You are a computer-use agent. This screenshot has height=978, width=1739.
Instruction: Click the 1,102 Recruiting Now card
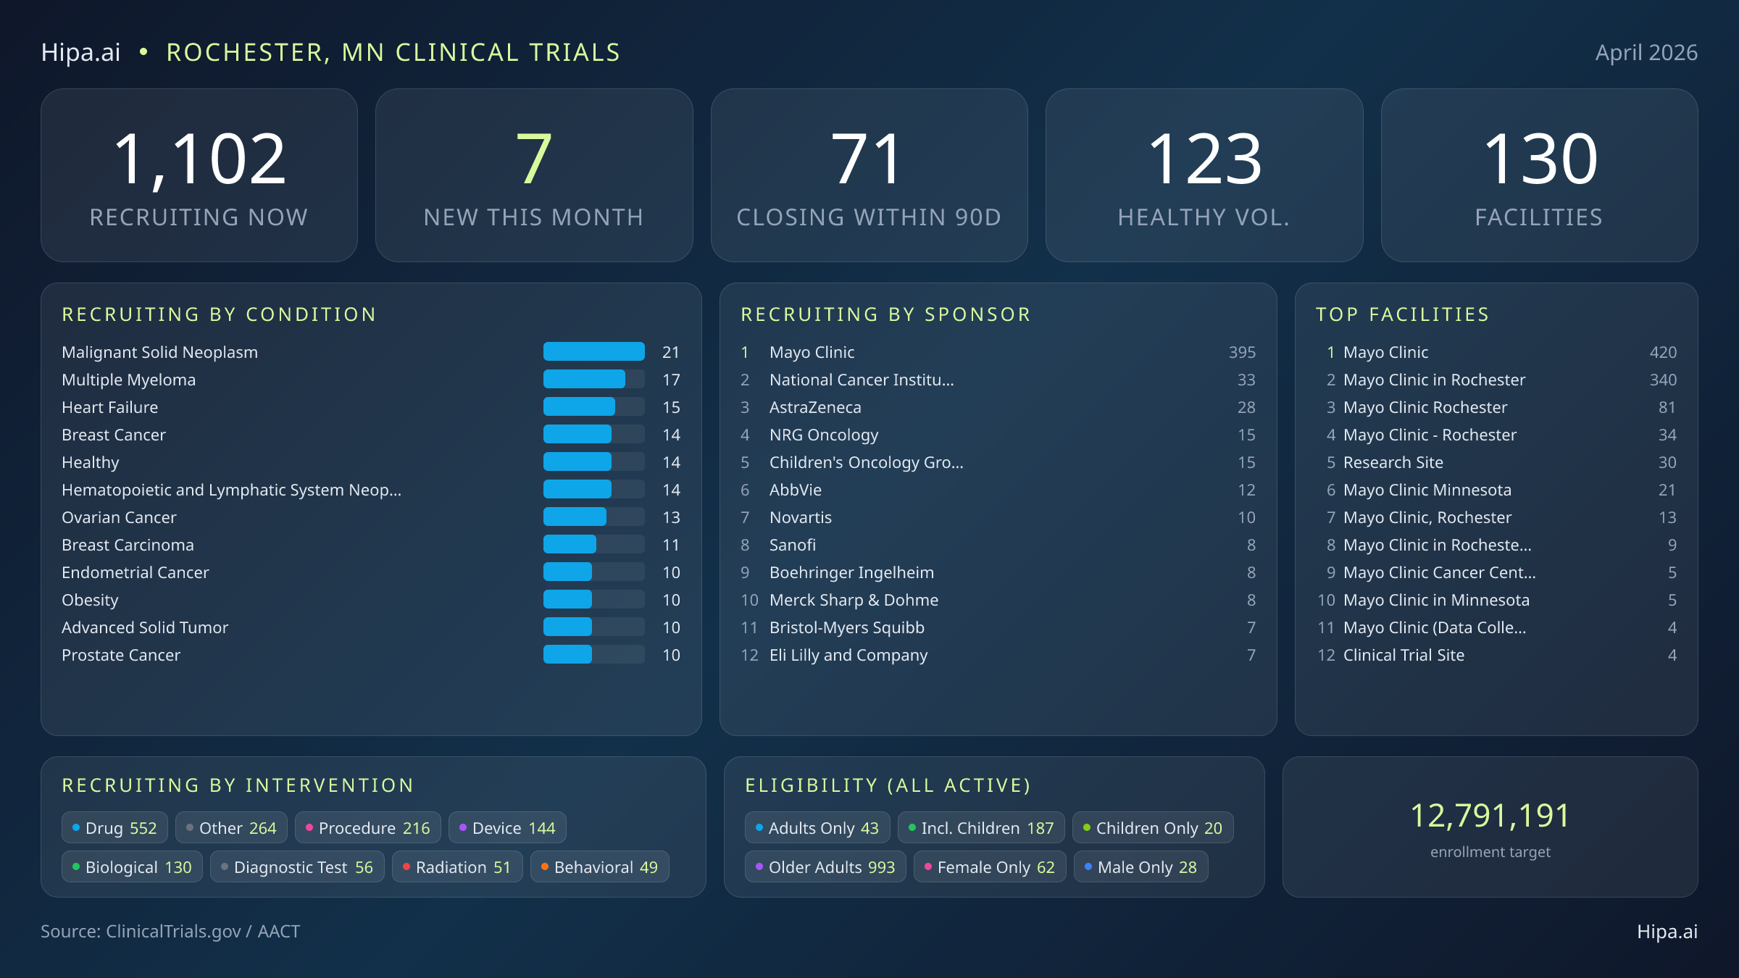[199, 175]
